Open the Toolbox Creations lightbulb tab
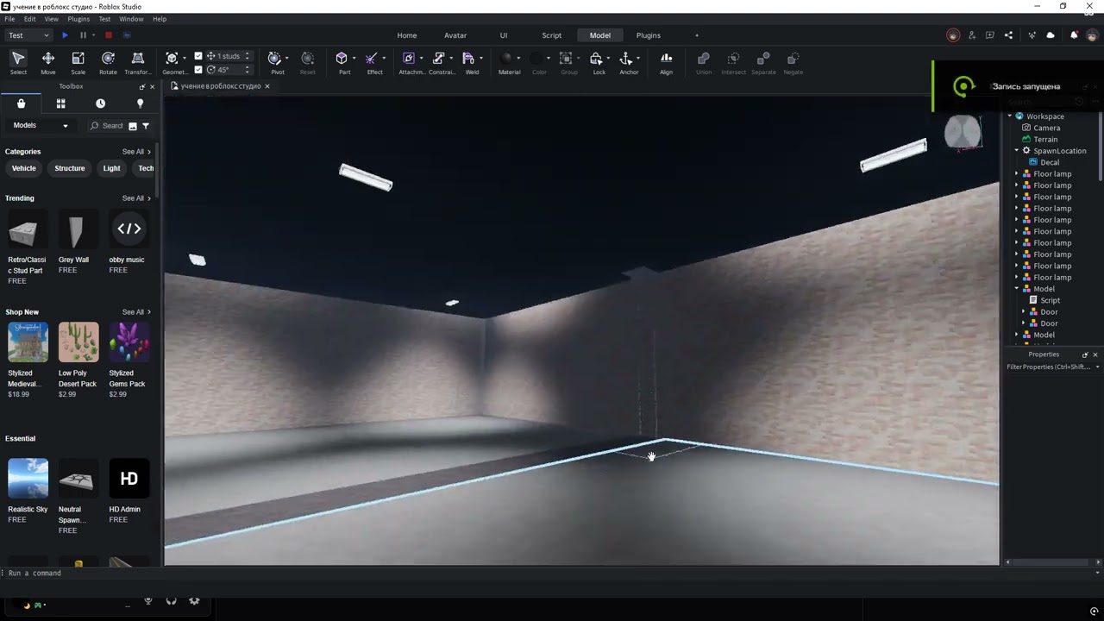 [x=140, y=103]
